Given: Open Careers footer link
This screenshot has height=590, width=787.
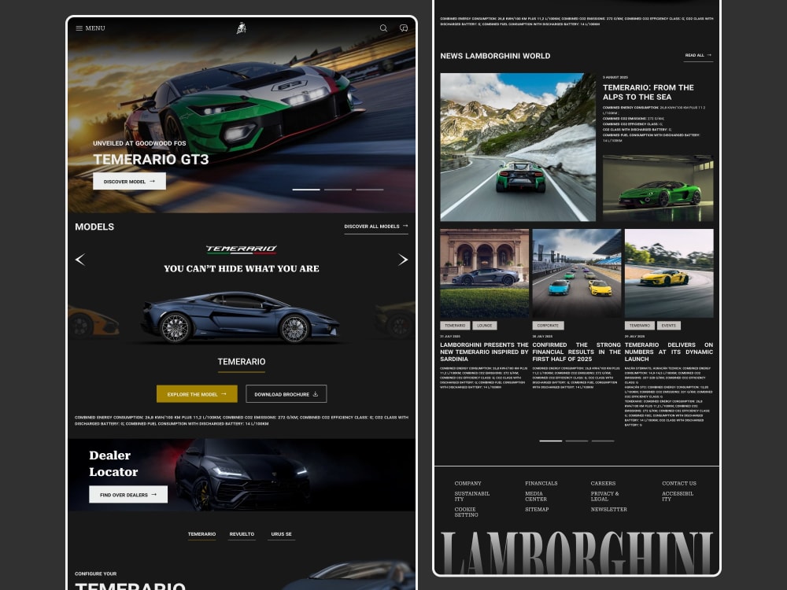Looking at the screenshot, I should pyautogui.click(x=603, y=484).
